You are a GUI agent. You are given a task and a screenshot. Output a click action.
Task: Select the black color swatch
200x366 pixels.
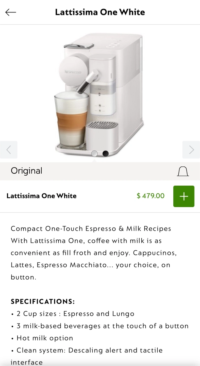pos(106,154)
